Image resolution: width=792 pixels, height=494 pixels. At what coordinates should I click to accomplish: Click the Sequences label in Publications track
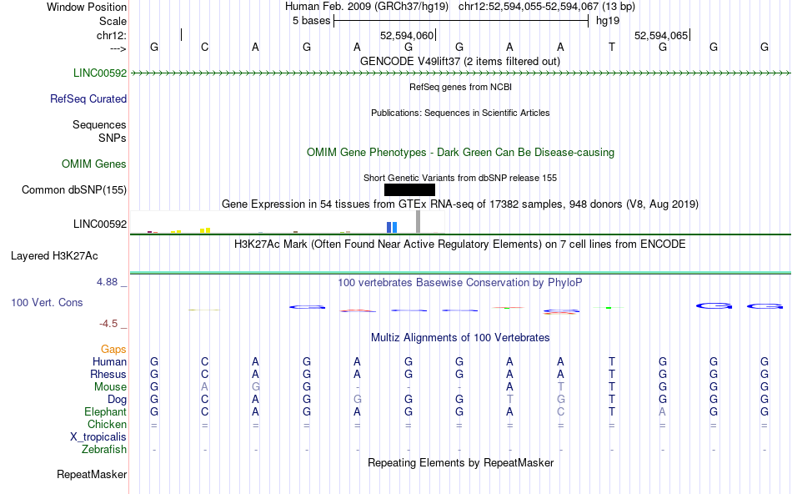pos(99,124)
